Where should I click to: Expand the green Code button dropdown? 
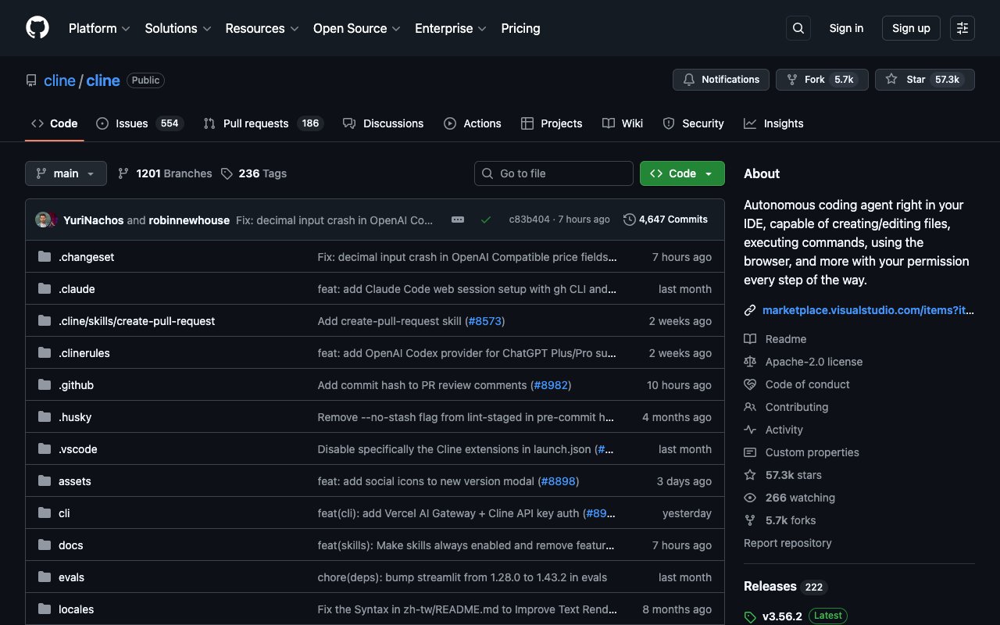pyautogui.click(x=708, y=173)
